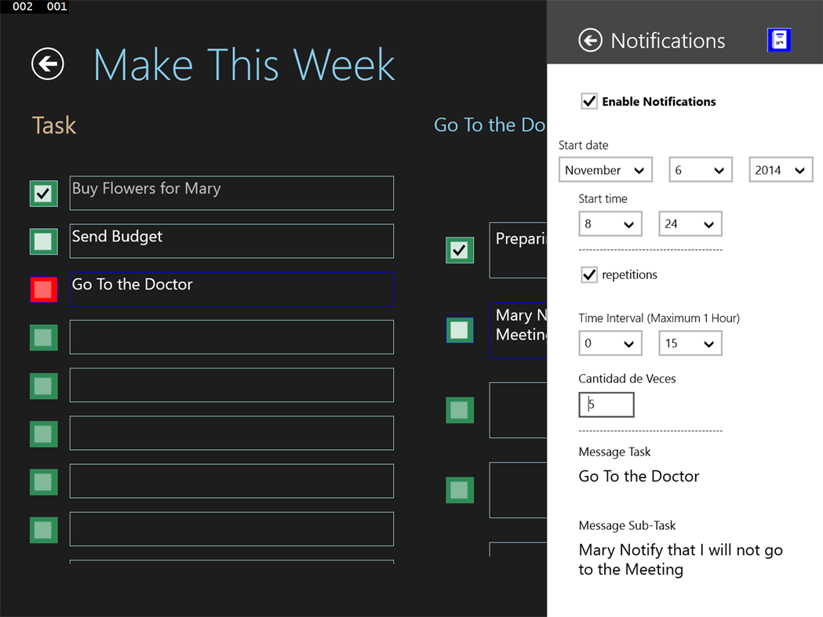Viewport: 823px width, 617px height.
Task: Disable the Enable Notifications checkbox
Action: pyautogui.click(x=589, y=101)
